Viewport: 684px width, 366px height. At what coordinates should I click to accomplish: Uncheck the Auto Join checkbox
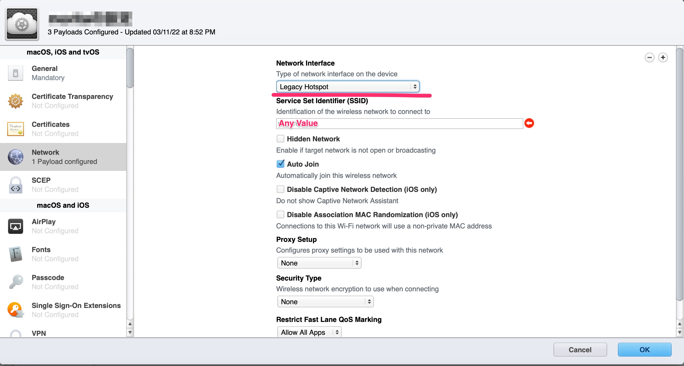tap(280, 164)
